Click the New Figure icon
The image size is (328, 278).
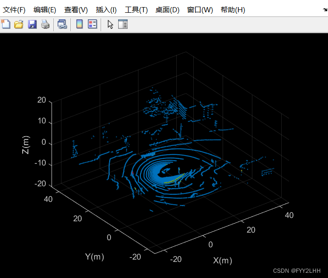[6, 24]
